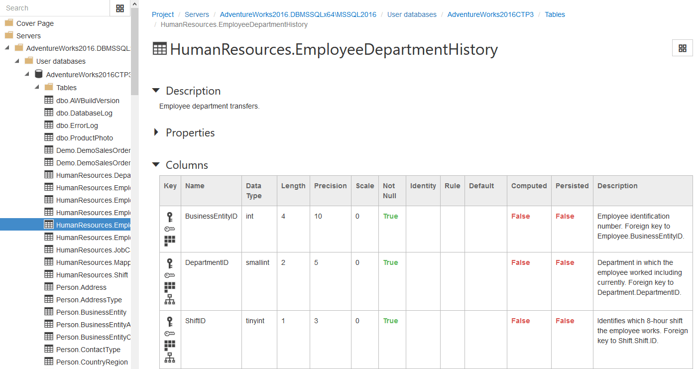Click the table icon next to dbo.AWBuildVersion

49,100
